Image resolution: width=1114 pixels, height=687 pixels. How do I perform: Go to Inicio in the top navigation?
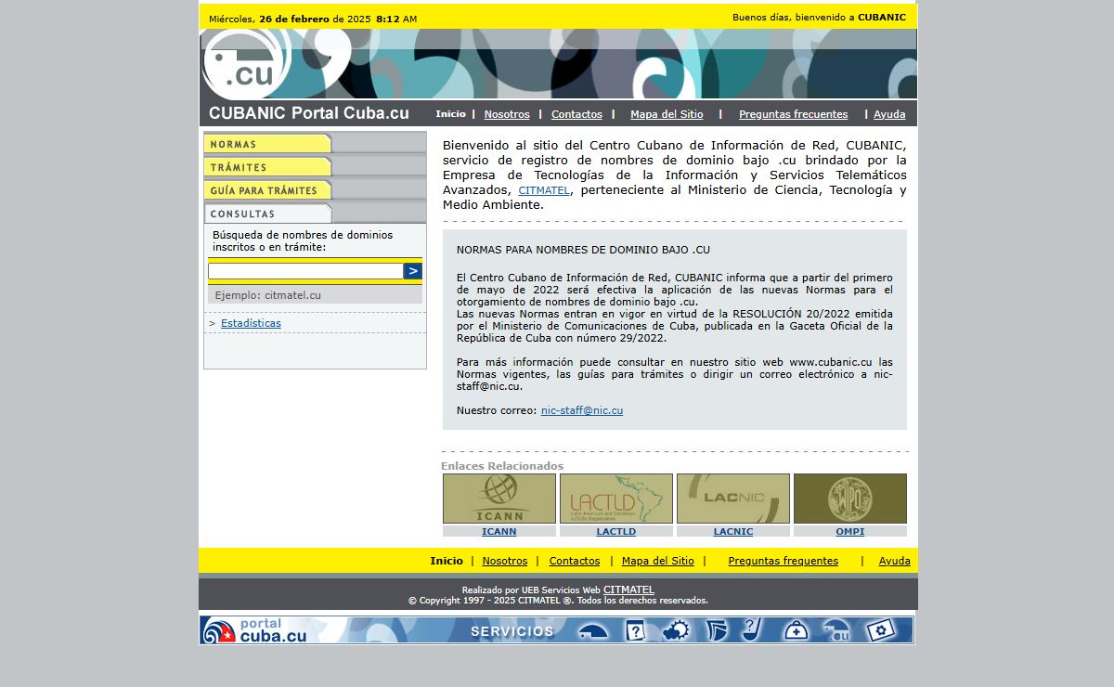[x=450, y=114]
